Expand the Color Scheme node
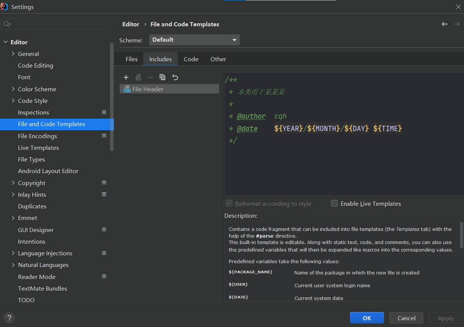This screenshot has width=464, height=327. [x=14, y=89]
